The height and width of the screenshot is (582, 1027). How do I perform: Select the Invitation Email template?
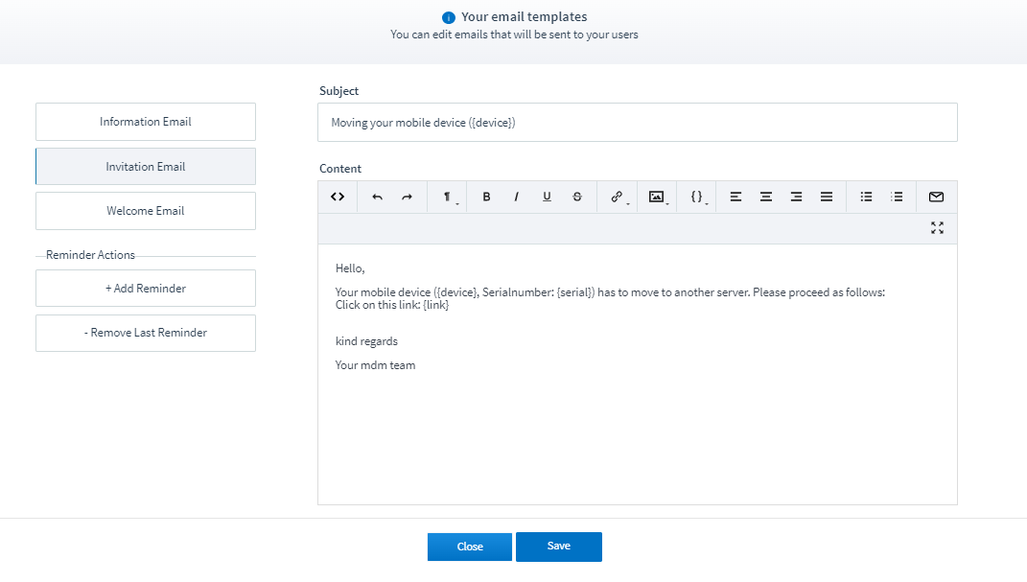(x=146, y=166)
